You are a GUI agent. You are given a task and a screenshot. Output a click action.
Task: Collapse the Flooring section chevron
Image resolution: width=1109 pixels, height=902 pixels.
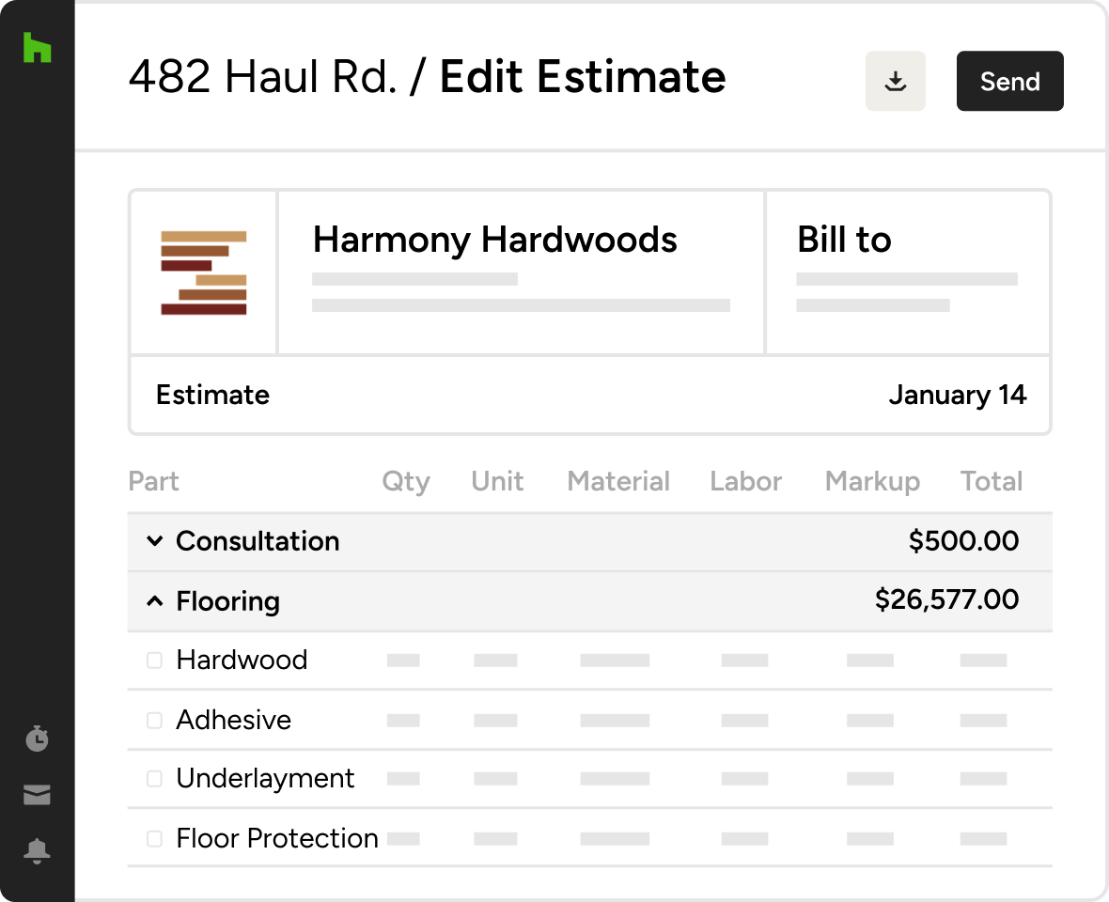coord(155,601)
